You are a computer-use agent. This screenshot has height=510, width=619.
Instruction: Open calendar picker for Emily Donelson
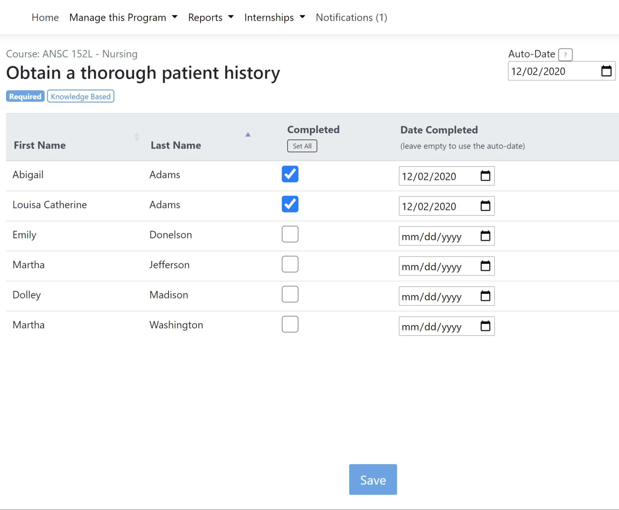coord(485,236)
